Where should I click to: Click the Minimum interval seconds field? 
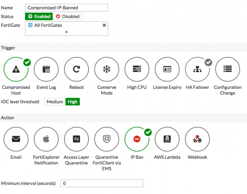(102, 183)
